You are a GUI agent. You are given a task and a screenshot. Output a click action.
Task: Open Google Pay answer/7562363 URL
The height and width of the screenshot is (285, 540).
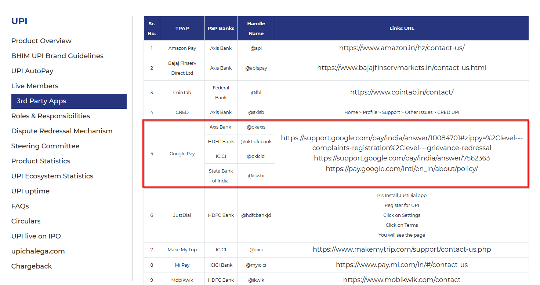pos(402,158)
